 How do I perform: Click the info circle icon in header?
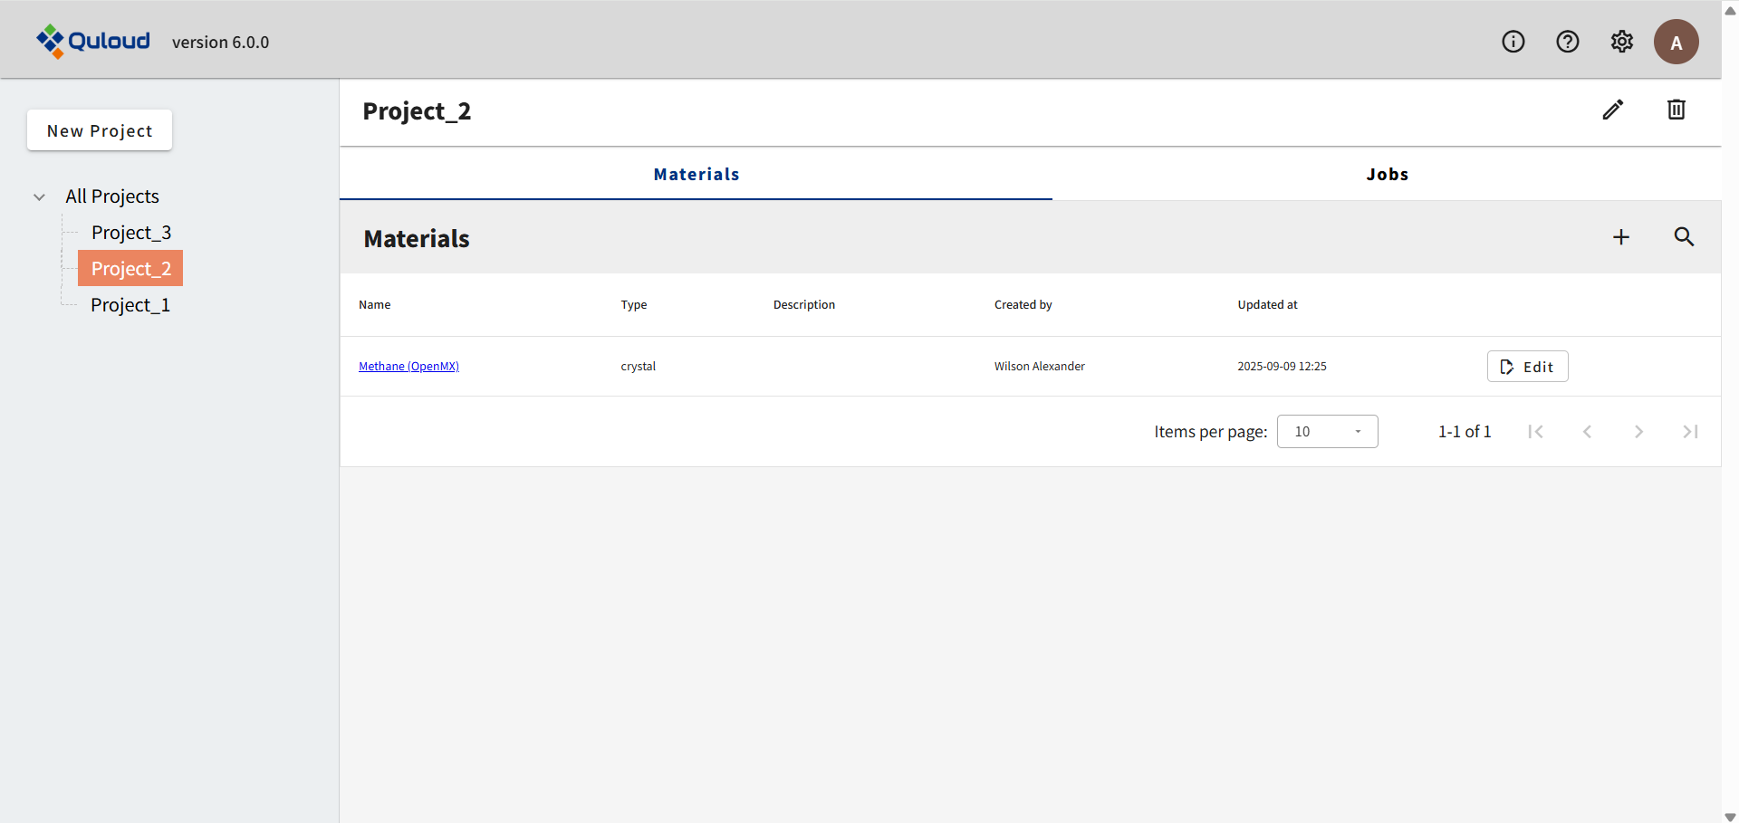click(x=1513, y=42)
